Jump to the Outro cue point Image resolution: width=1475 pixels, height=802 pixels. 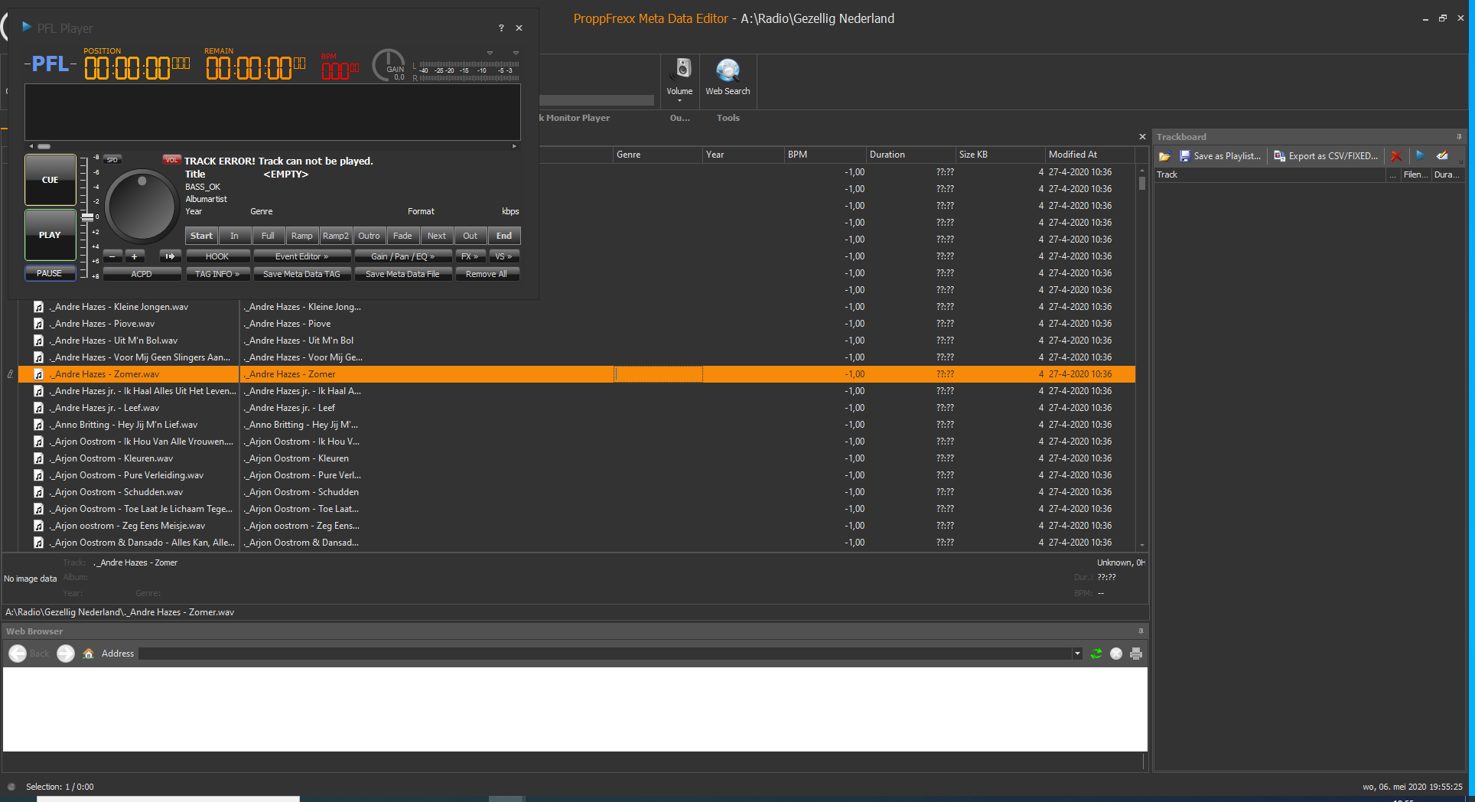tap(369, 236)
